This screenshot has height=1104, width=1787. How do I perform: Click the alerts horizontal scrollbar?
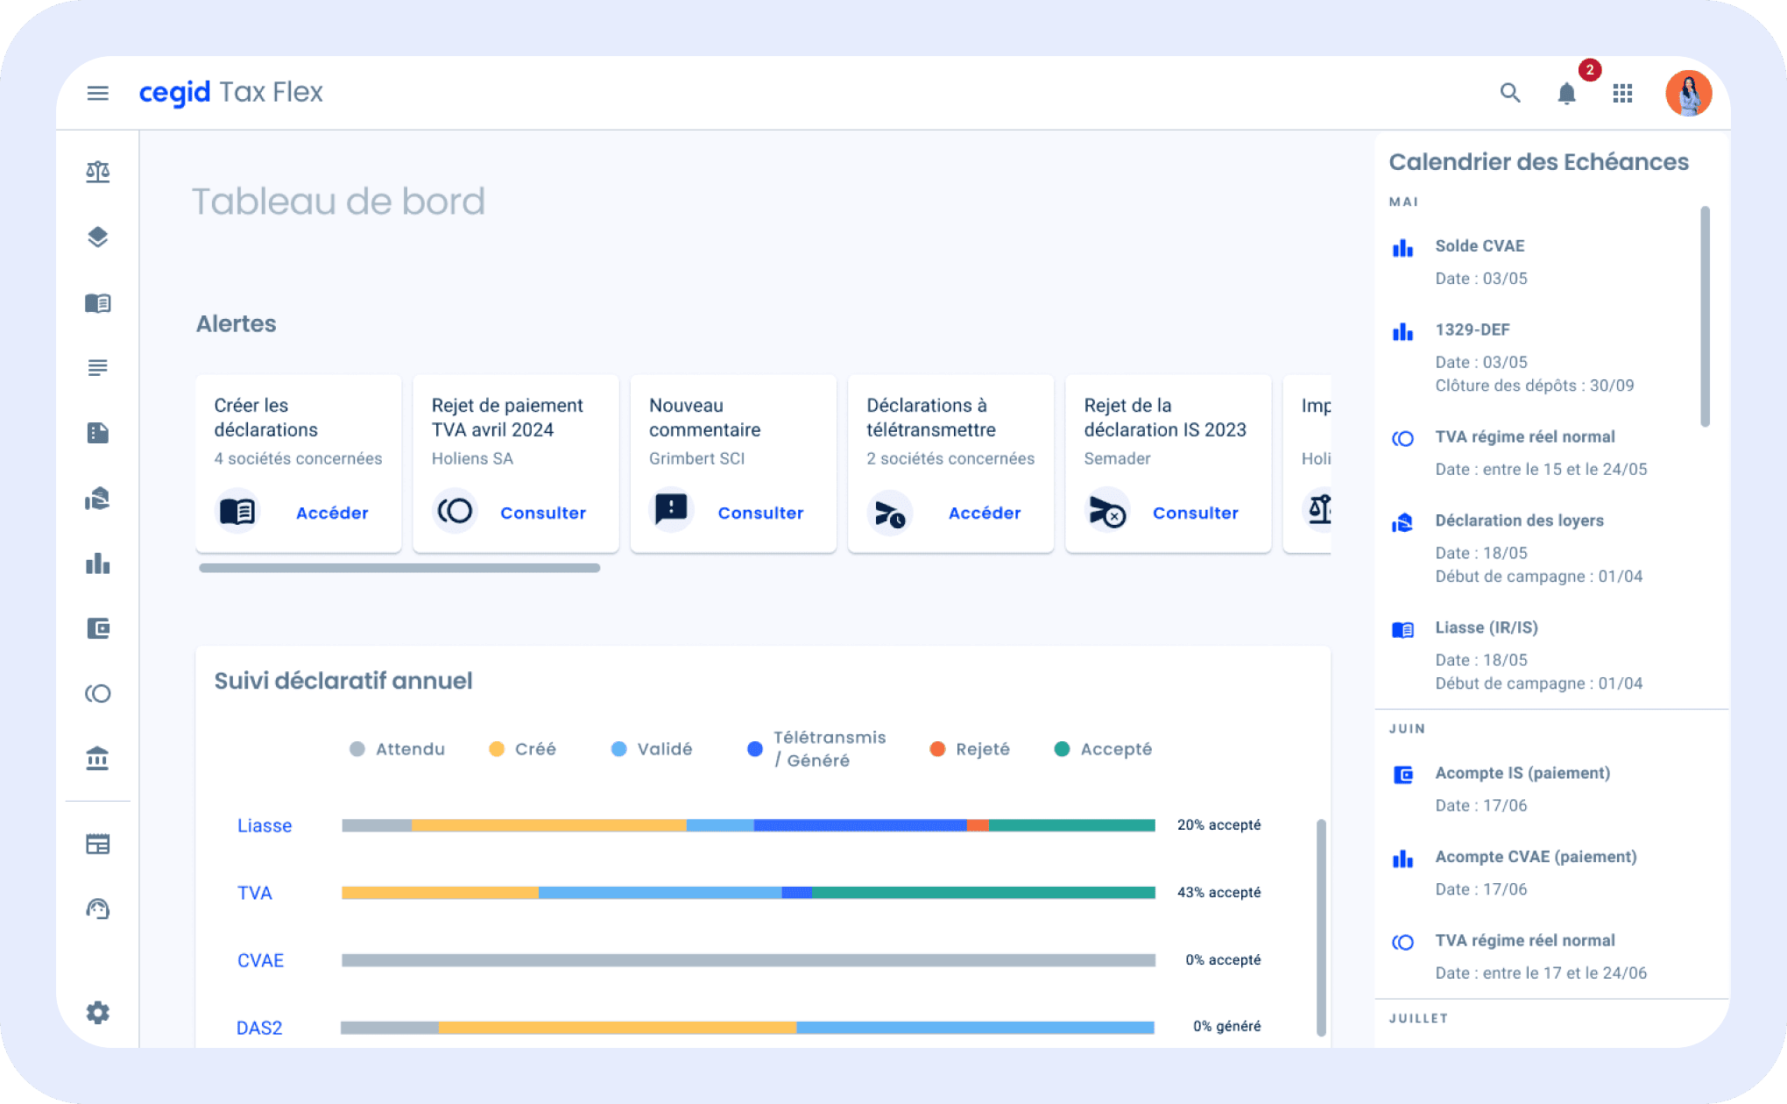pos(399,568)
